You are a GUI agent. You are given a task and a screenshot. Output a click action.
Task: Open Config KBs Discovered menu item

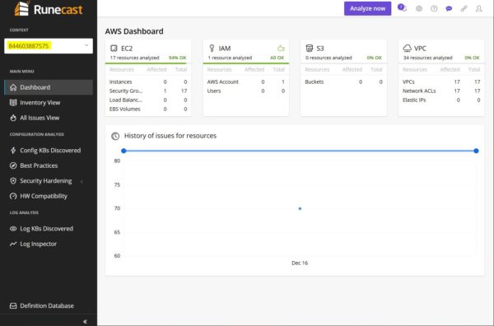[49, 151]
